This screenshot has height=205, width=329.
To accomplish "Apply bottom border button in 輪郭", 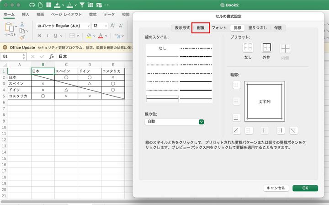I will [236, 117].
